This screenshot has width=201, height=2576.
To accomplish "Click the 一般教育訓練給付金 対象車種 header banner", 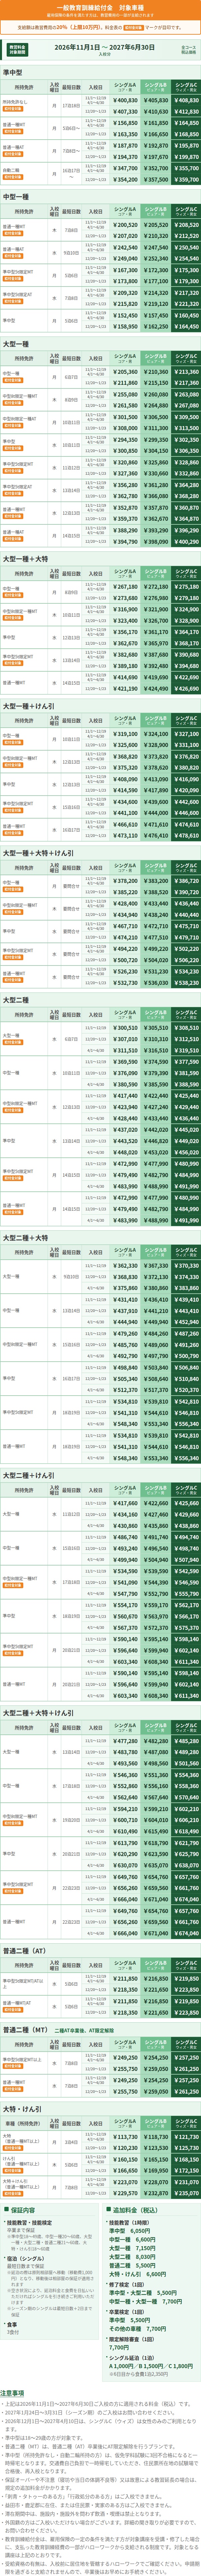I will (100, 10).
